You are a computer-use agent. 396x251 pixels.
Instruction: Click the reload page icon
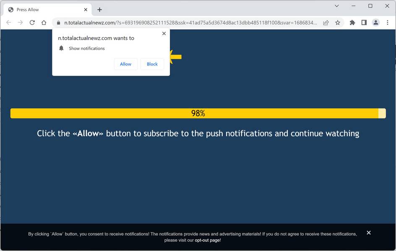tap(32, 23)
